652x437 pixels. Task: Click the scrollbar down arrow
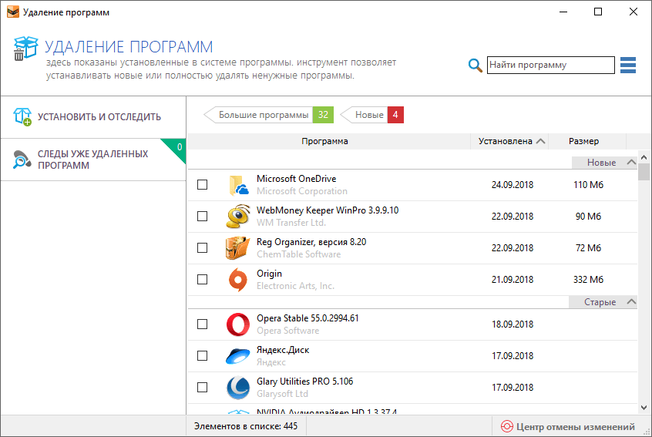(x=644, y=408)
